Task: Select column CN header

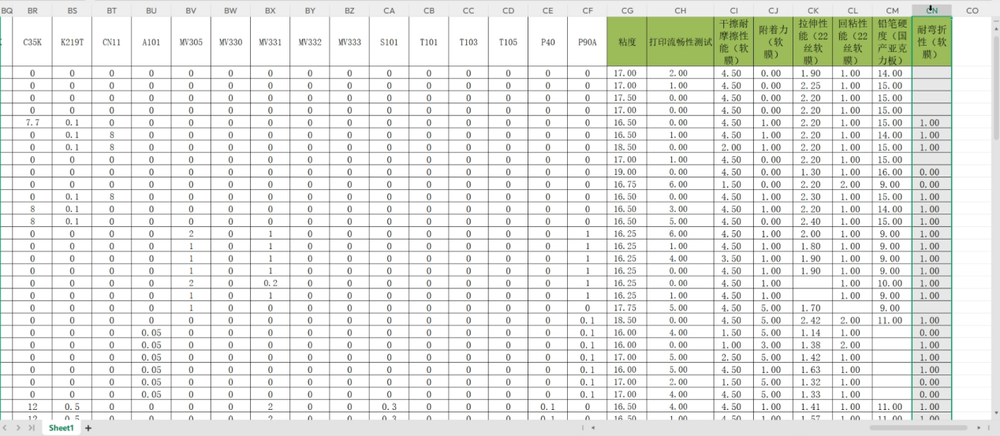Action: tap(931, 10)
